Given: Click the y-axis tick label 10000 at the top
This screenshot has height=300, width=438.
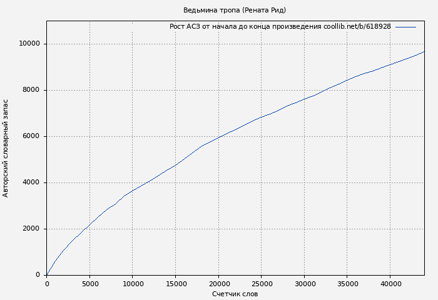Looking at the screenshot, I should coord(29,44).
